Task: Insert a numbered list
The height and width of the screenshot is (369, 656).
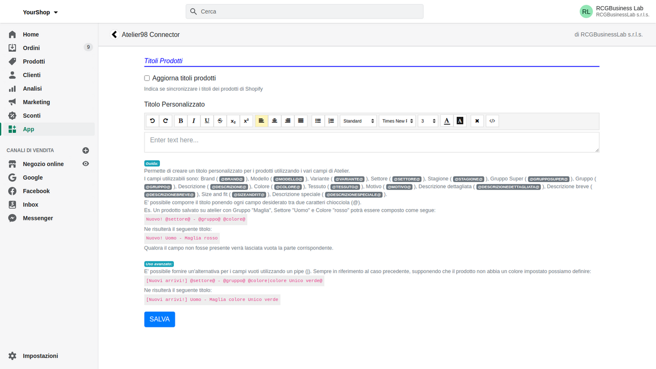Action: pos(331,121)
